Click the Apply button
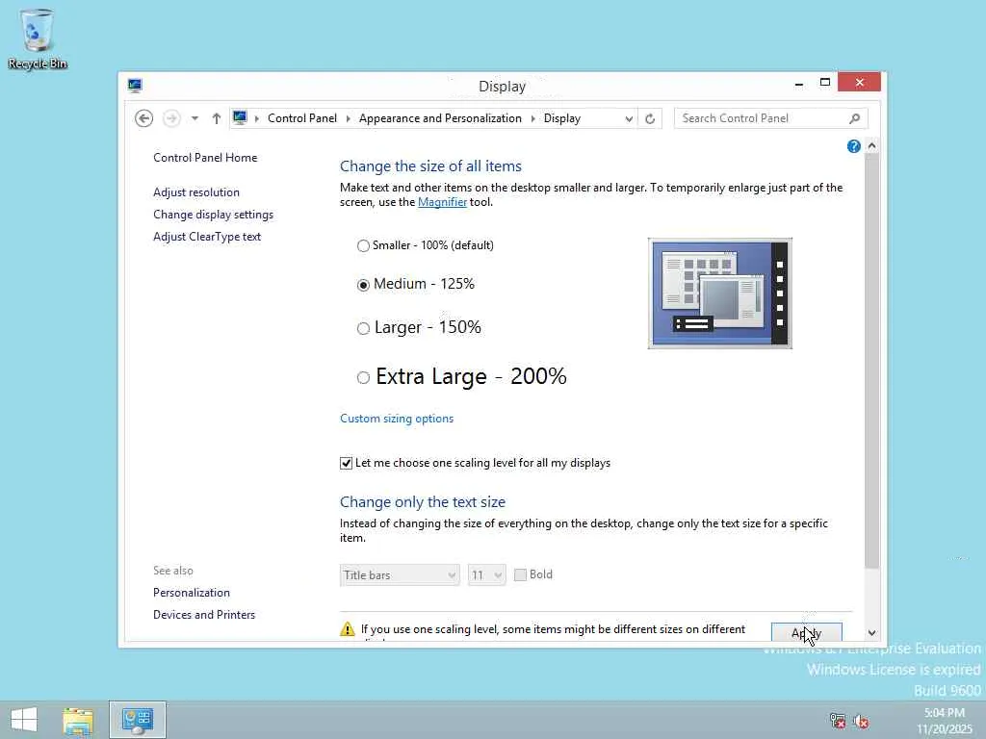This screenshot has height=739, width=986. pyautogui.click(x=806, y=631)
